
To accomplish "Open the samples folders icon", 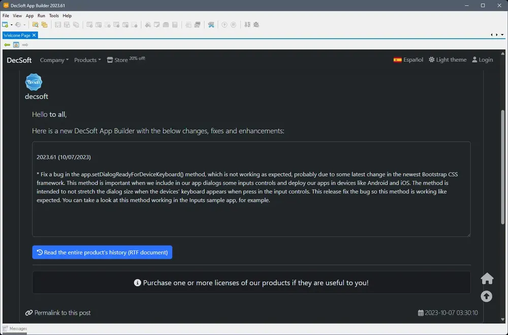I will pyautogui.click(x=44, y=24).
